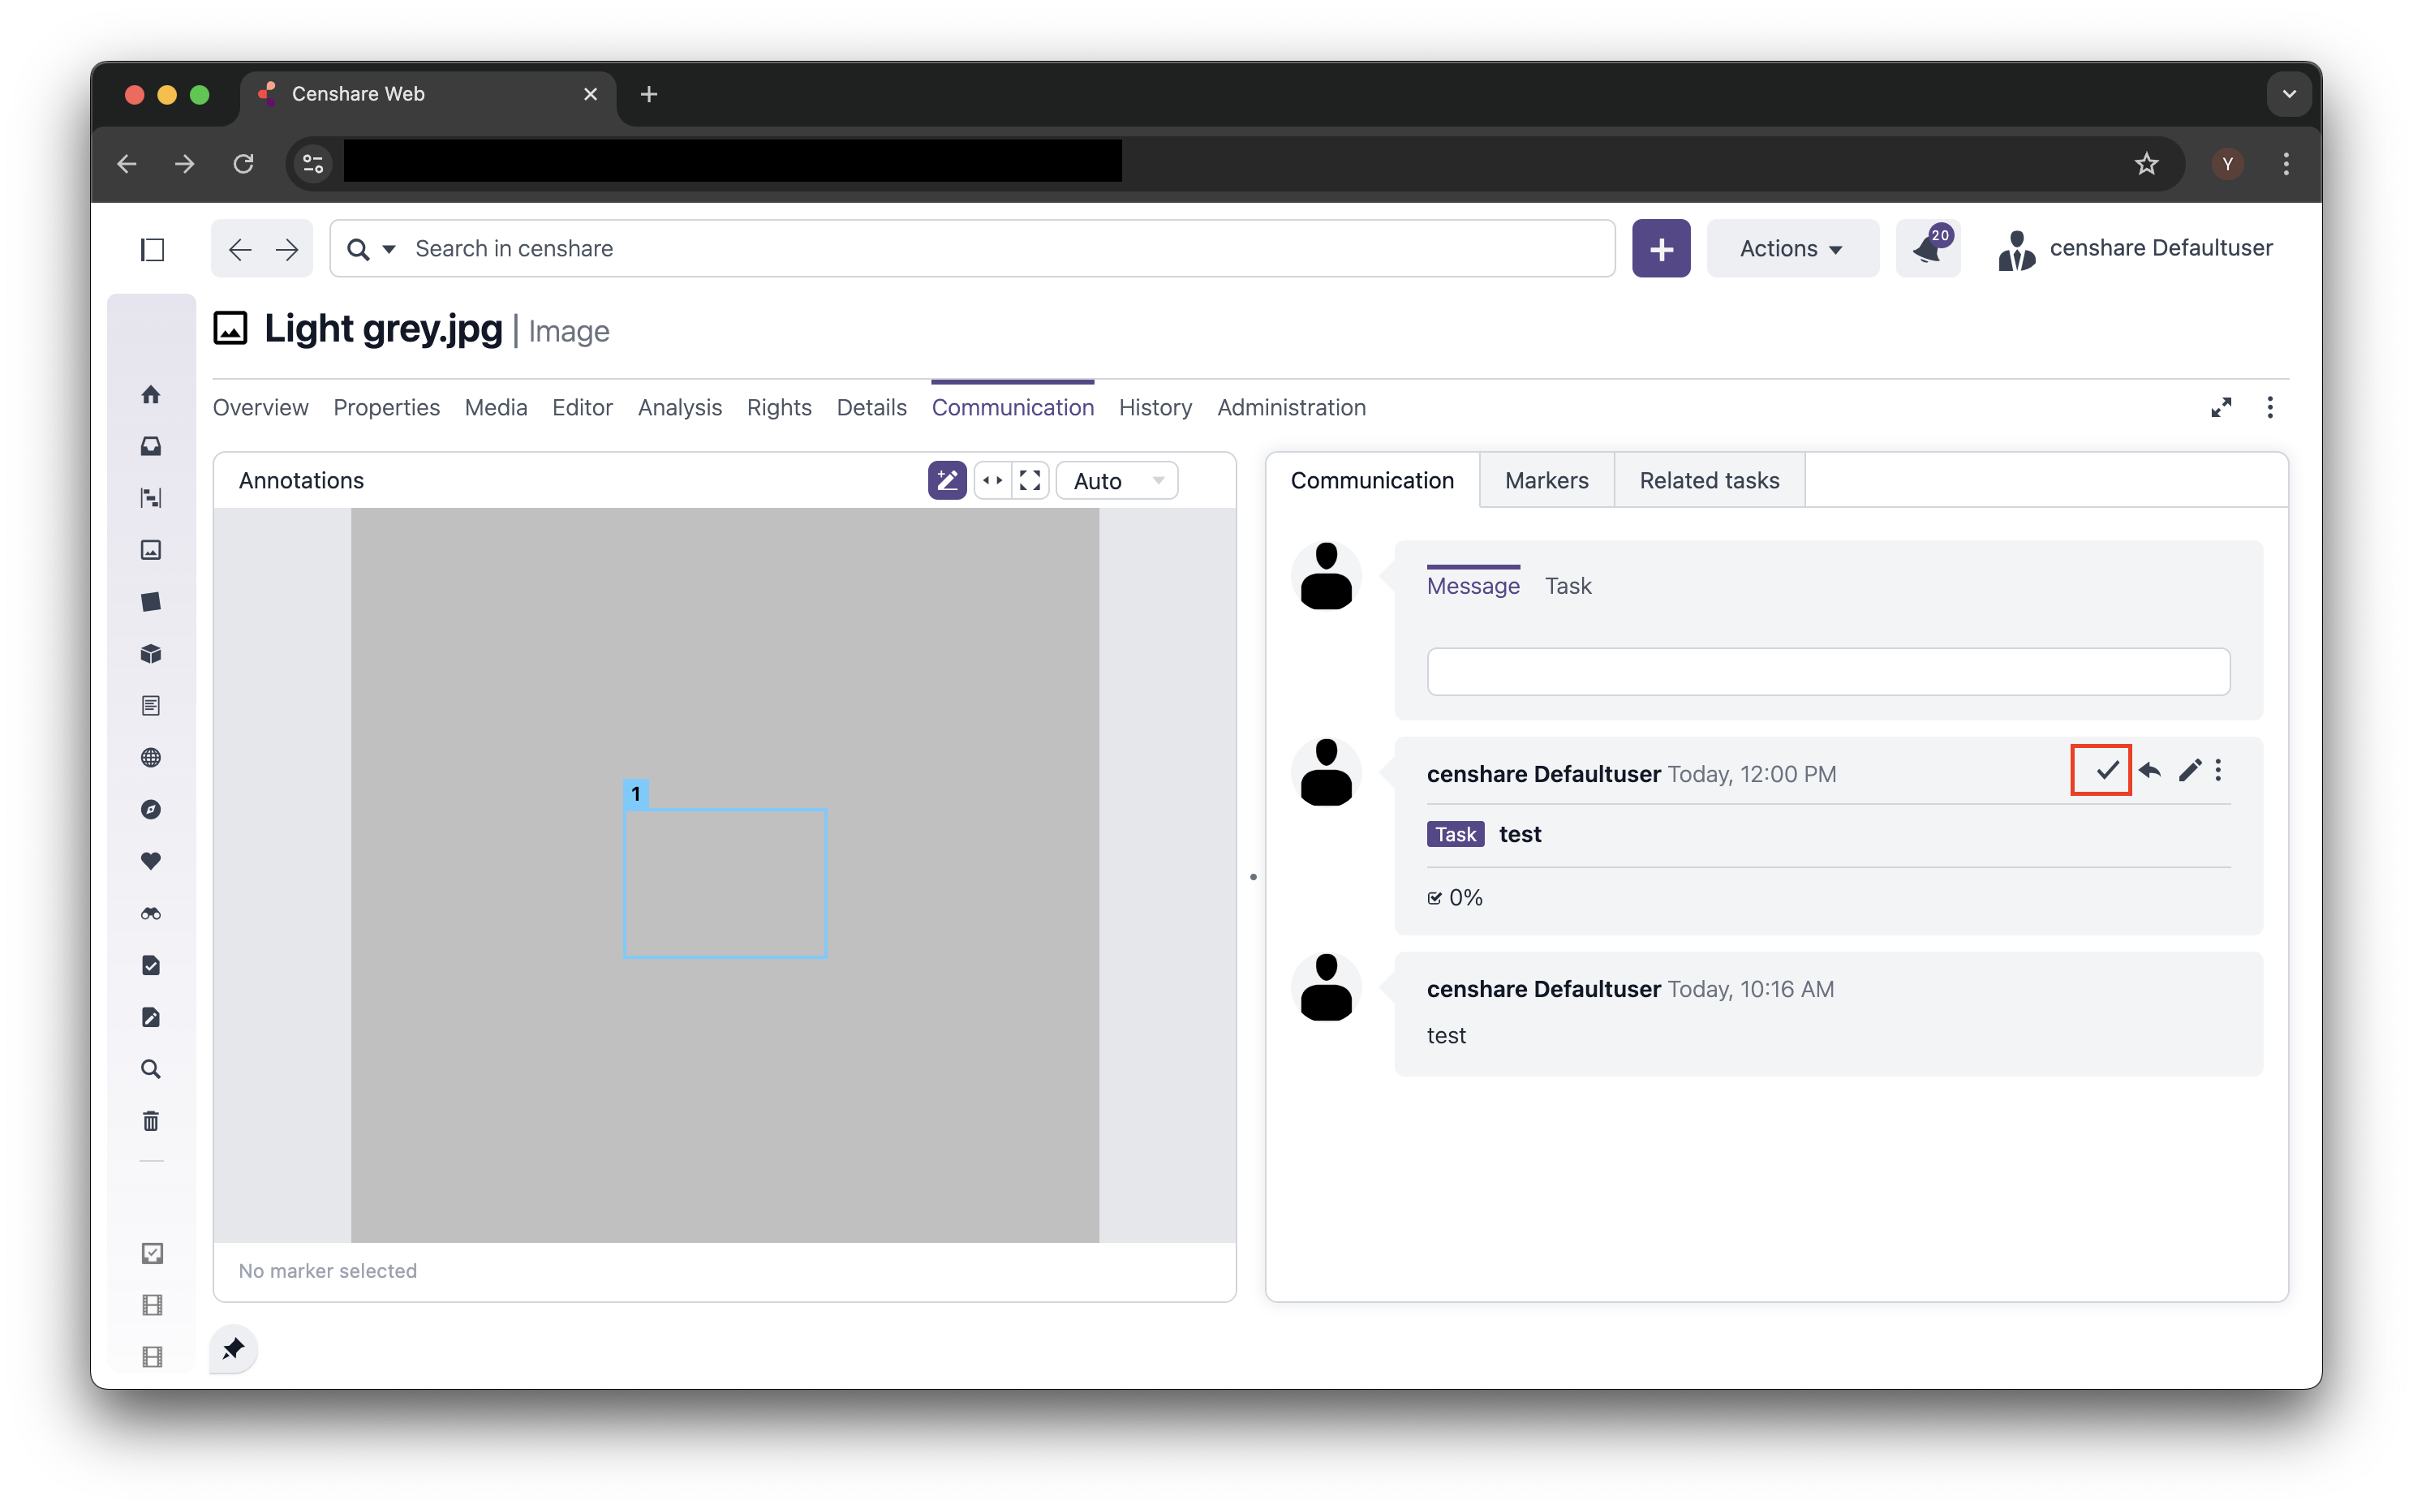Go to home icon in sidebar

(151, 394)
